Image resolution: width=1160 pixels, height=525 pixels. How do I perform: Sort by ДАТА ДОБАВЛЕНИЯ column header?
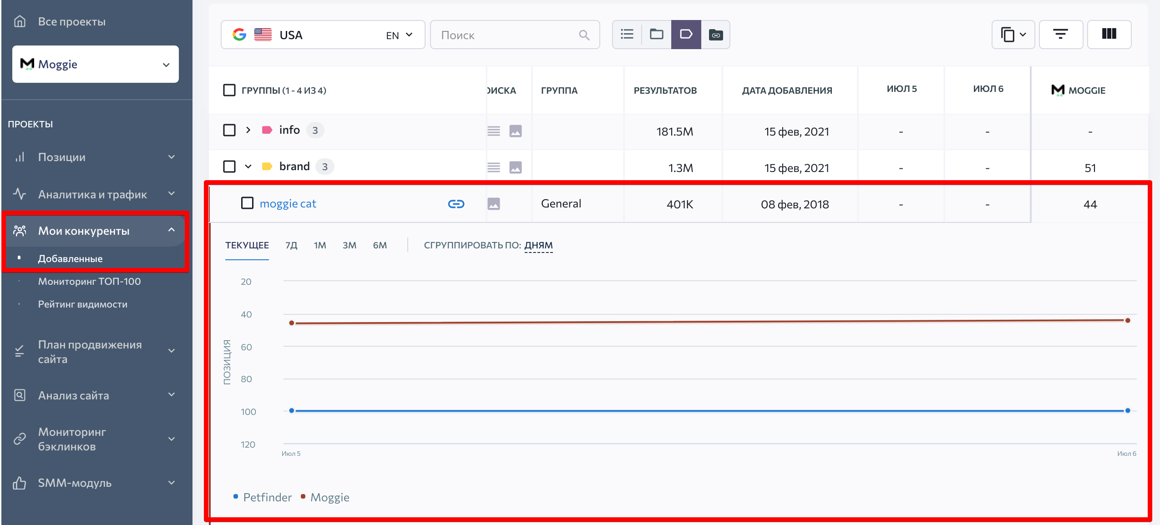click(787, 91)
